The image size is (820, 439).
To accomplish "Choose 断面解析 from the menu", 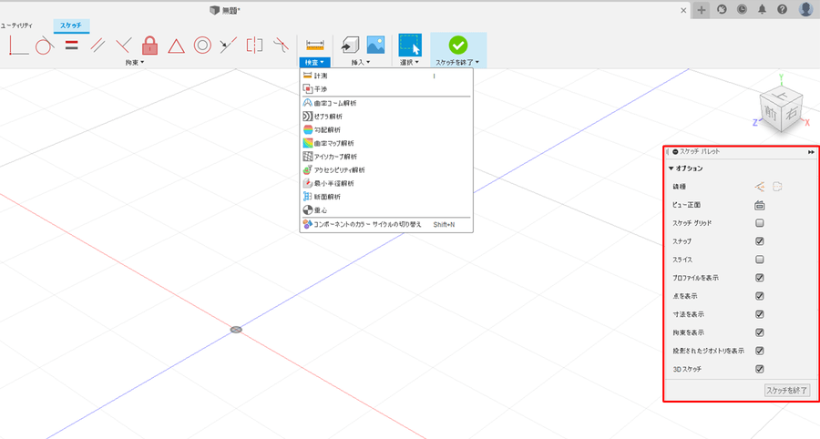I will 386,197.
